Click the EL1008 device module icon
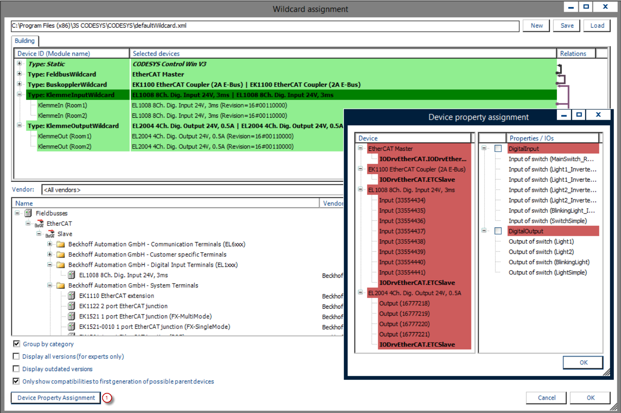This screenshot has width=621, height=413. 72,275
